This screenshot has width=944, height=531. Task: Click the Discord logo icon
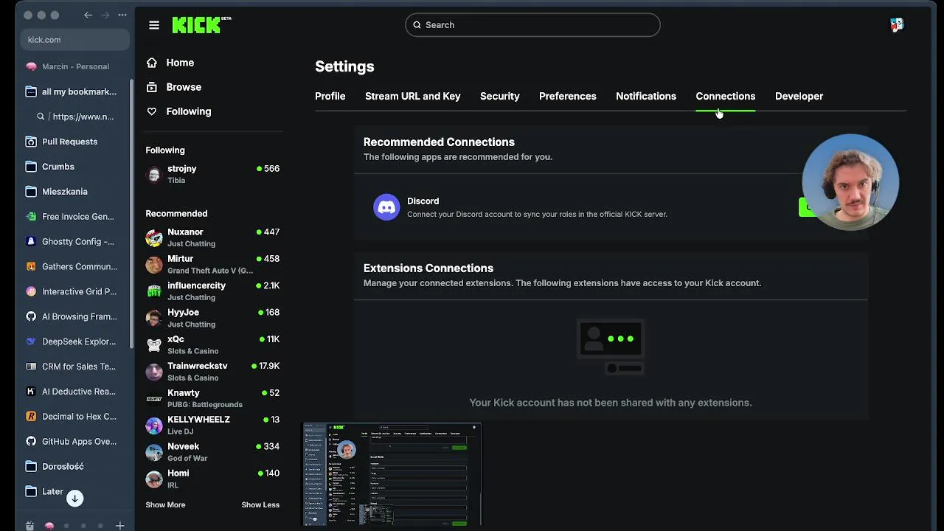(x=386, y=207)
